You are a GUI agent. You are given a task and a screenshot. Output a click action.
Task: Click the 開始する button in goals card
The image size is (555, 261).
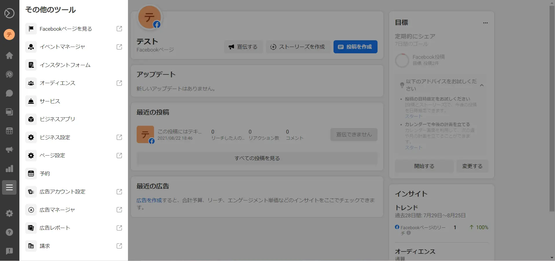click(x=424, y=166)
